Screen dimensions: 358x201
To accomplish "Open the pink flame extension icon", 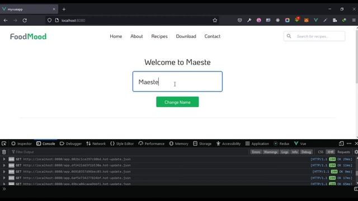I will 258,20.
